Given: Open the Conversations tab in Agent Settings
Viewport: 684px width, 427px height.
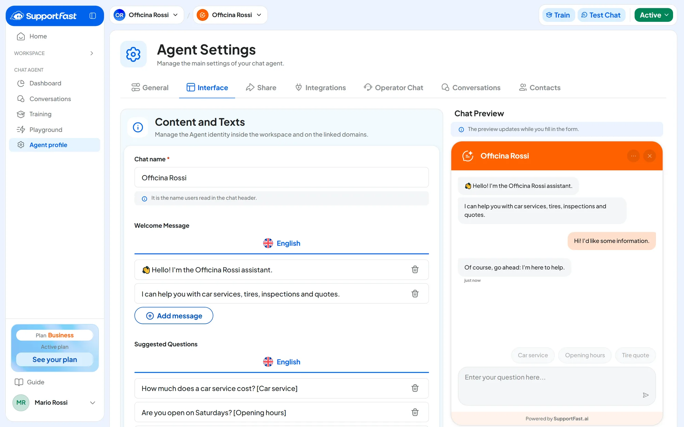Looking at the screenshot, I should 471,88.
